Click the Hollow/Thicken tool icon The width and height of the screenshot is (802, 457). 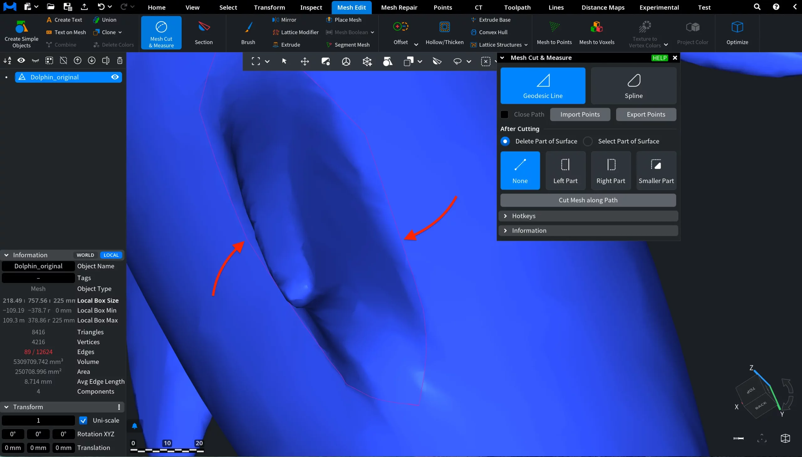[x=444, y=27]
